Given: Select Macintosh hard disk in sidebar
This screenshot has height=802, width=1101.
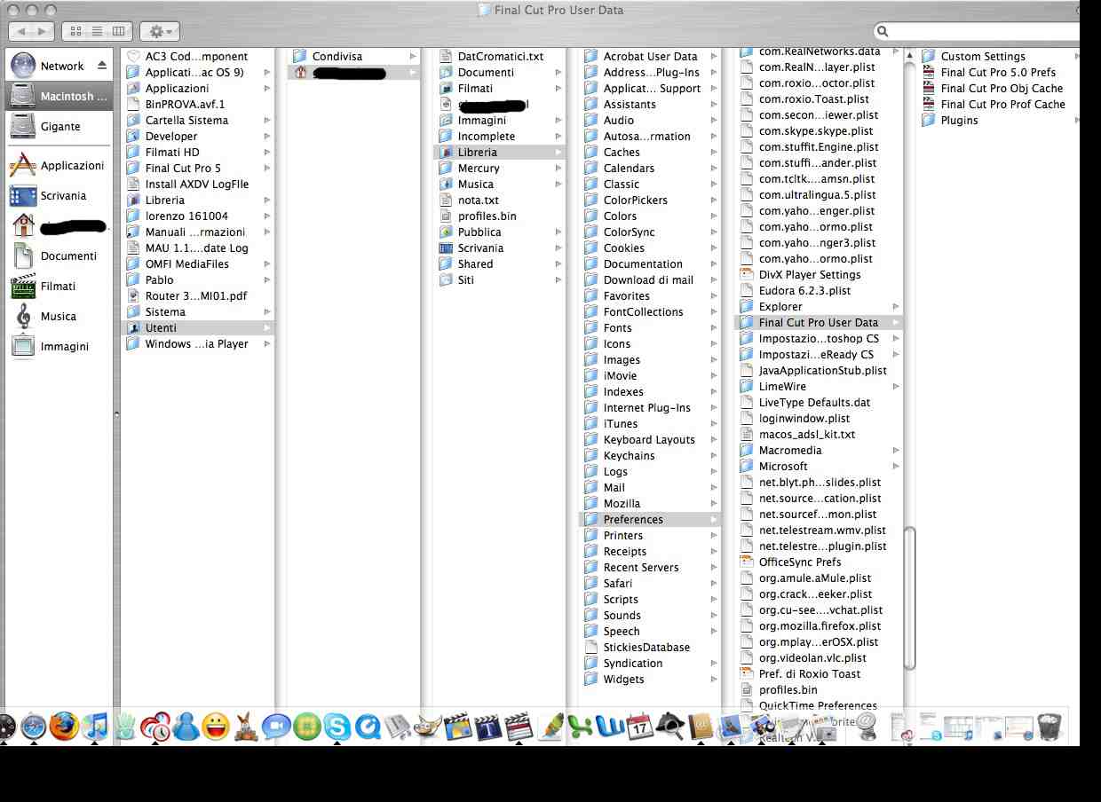Looking at the screenshot, I should coord(59,96).
